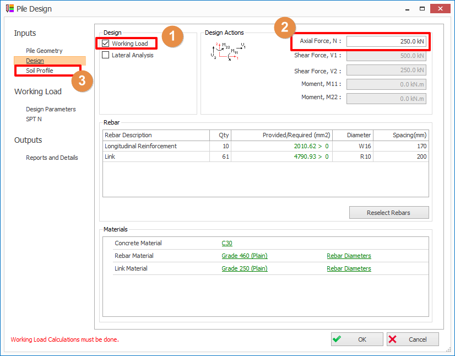Viewport: 455px width, 356px height.
Task: Select SPT N in the sidebar
Action: click(x=34, y=119)
